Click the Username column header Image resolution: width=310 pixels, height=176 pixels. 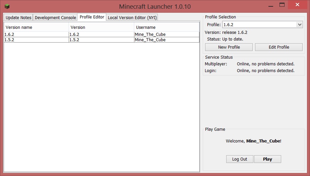point(167,27)
